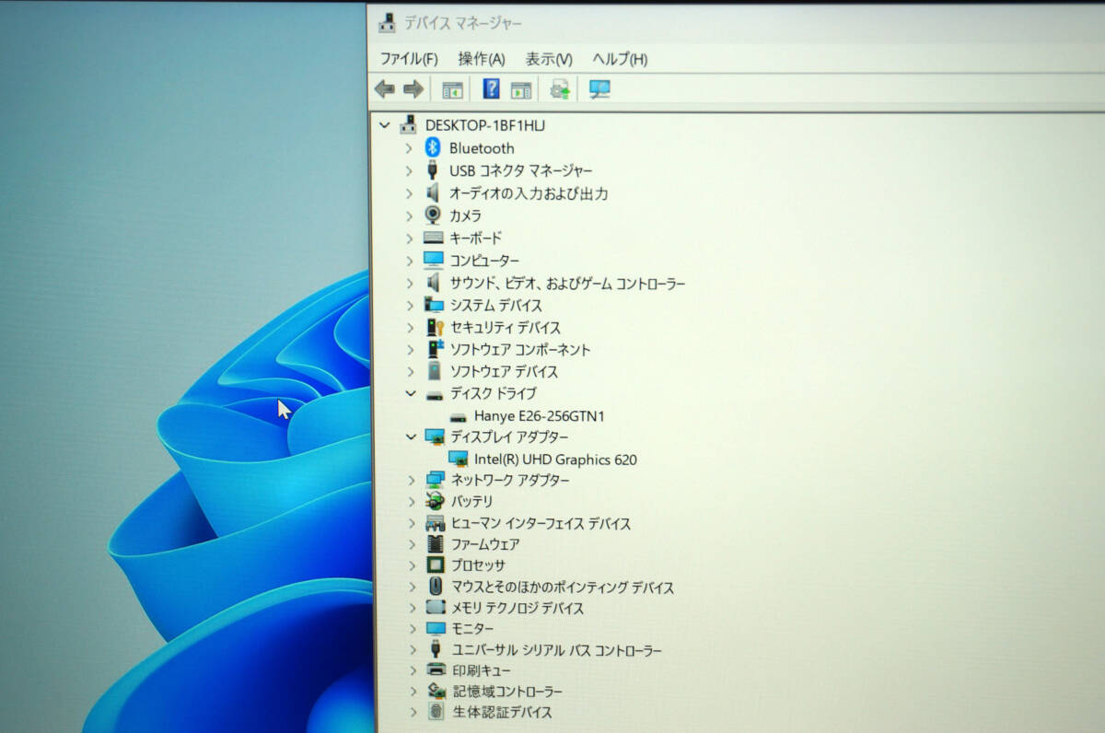Select the サウンド、ビデオ、およびゲーム コントローラー icon
Image resolution: width=1105 pixels, height=733 pixels.
pos(433,283)
